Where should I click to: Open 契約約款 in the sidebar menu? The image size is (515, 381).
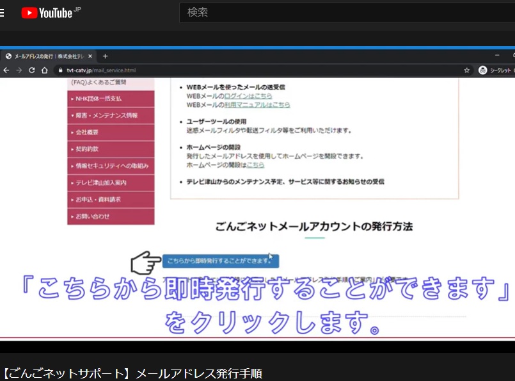110,149
